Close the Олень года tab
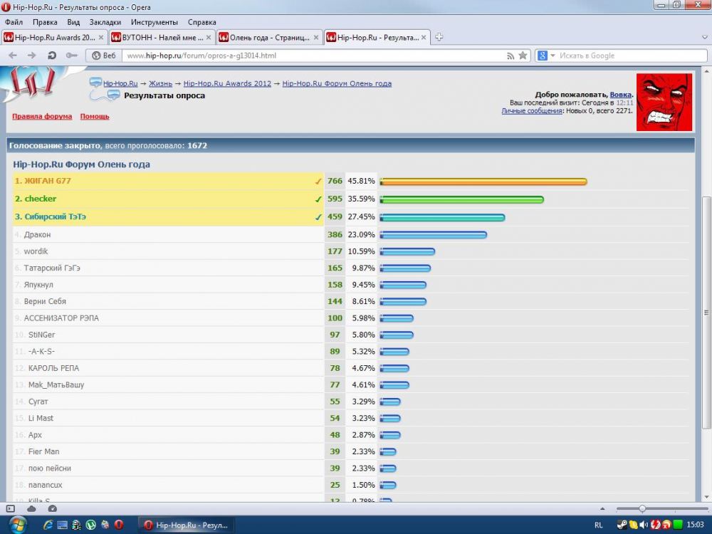This screenshot has height=534, width=712. [316, 38]
